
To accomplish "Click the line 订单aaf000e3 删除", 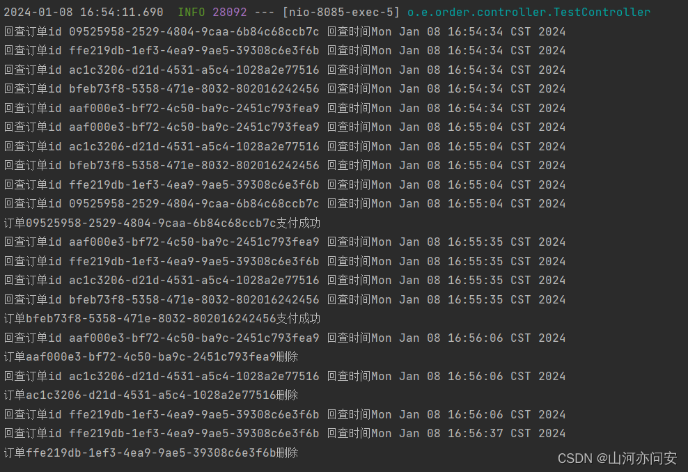I will 151,356.
